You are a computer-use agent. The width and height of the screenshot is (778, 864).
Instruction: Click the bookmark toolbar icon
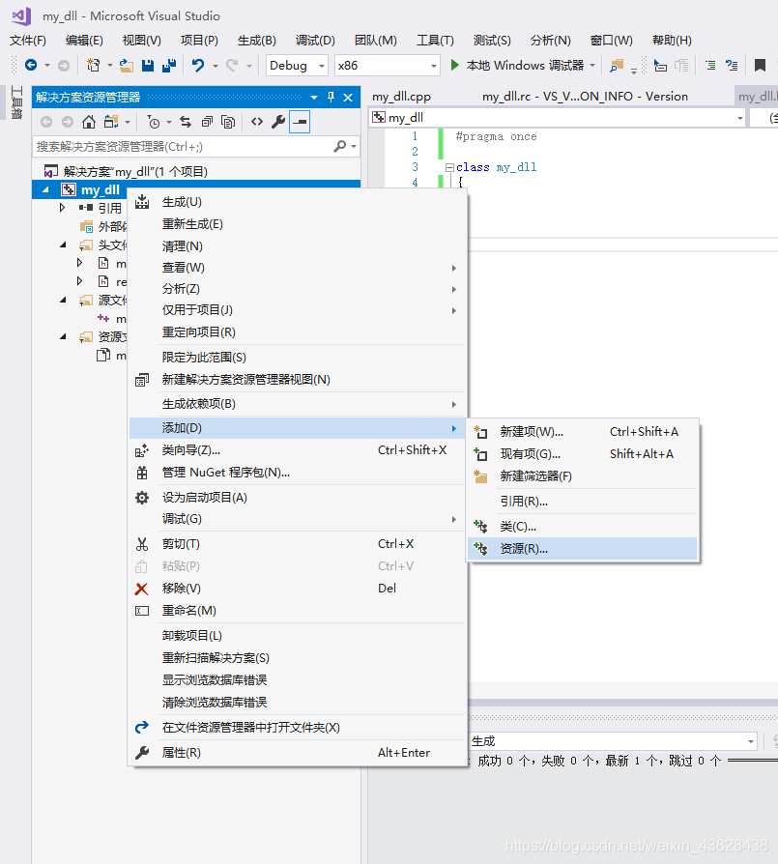[x=760, y=66]
